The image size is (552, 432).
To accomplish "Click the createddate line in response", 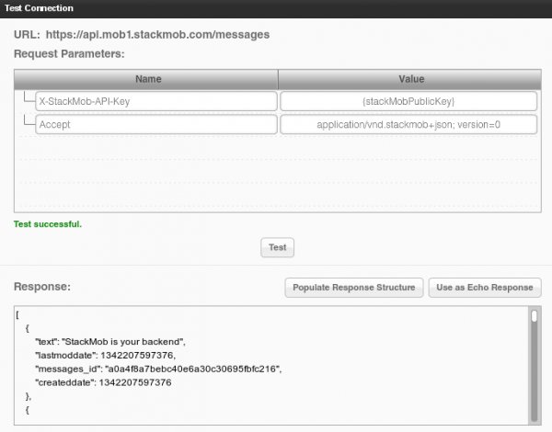I will click(103, 382).
